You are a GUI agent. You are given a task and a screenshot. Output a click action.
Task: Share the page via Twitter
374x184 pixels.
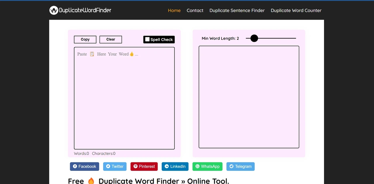115,166
